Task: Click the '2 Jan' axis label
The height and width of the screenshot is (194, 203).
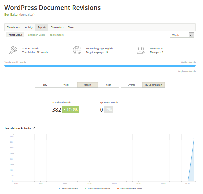Action: point(16,183)
